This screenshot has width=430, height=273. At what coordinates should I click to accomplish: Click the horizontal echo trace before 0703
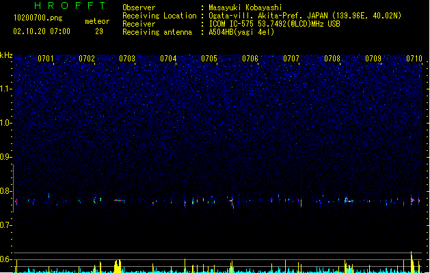120,201
